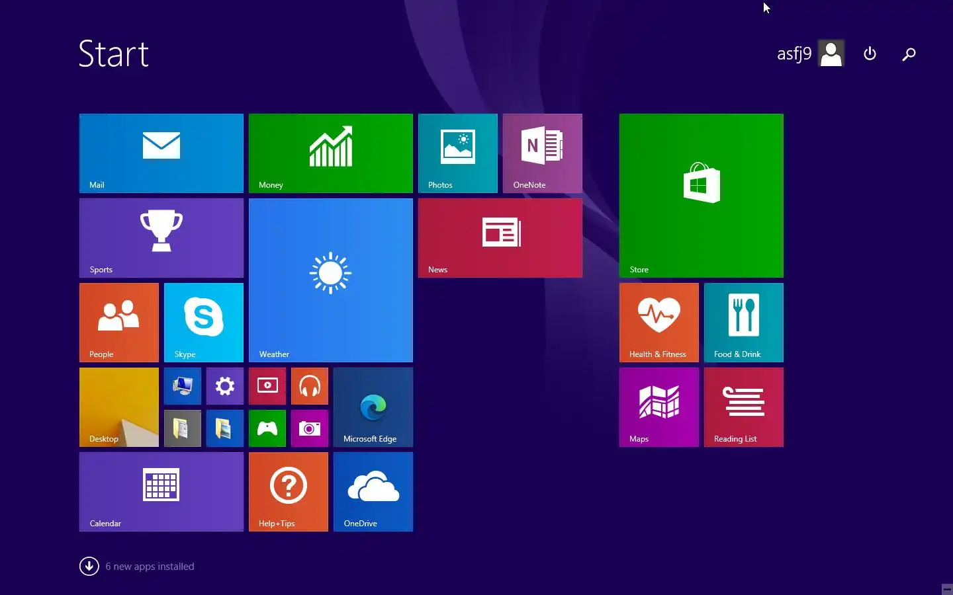Open the News tile
This screenshot has height=595, width=953.
click(500, 238)
